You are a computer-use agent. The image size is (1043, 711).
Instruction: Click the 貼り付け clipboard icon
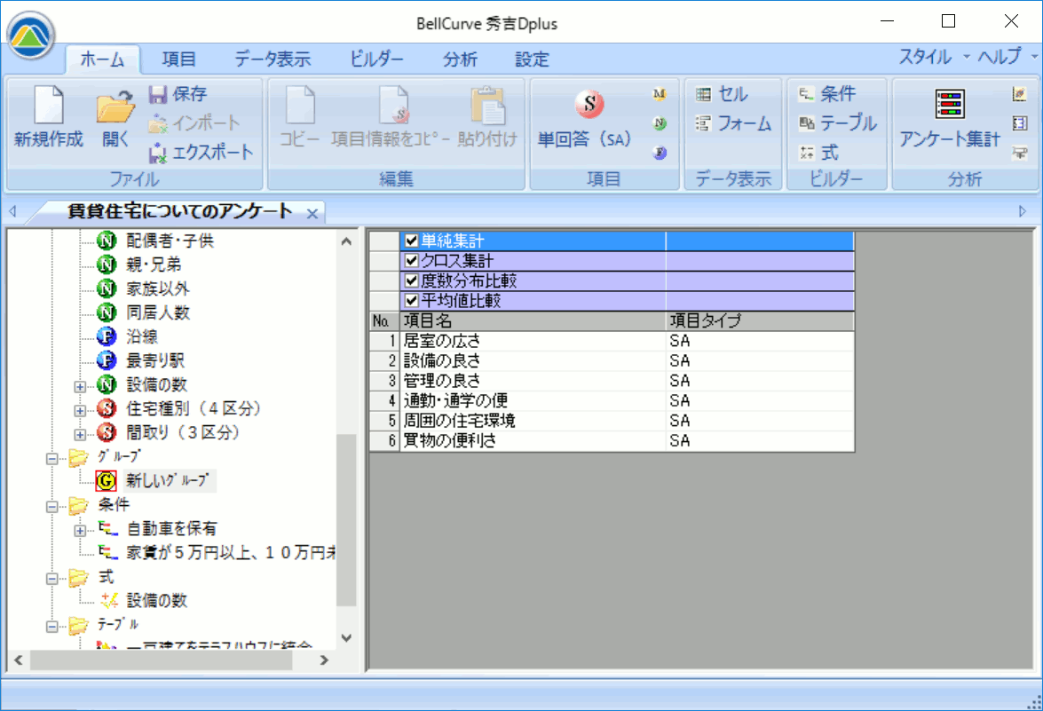point(487,105)
